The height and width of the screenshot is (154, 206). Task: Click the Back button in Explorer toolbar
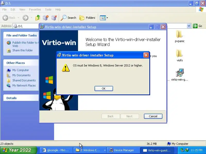coord(9,18)
